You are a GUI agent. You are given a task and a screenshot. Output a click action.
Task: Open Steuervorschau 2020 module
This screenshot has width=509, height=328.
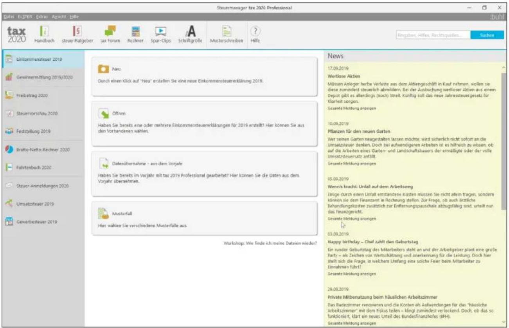point(42,113)
